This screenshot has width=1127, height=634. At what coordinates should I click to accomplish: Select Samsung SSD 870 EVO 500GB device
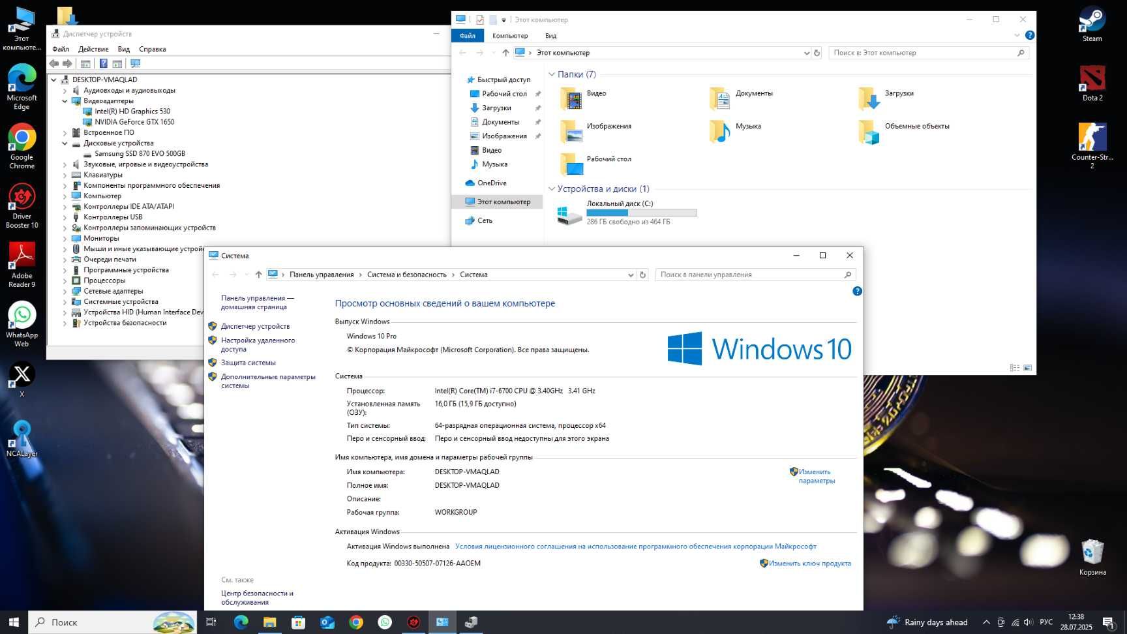pyautogui.click(x=140, y=154)
